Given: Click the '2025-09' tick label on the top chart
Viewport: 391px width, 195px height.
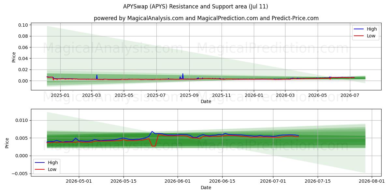Looking at the screenshot, I should click(189, 95).
